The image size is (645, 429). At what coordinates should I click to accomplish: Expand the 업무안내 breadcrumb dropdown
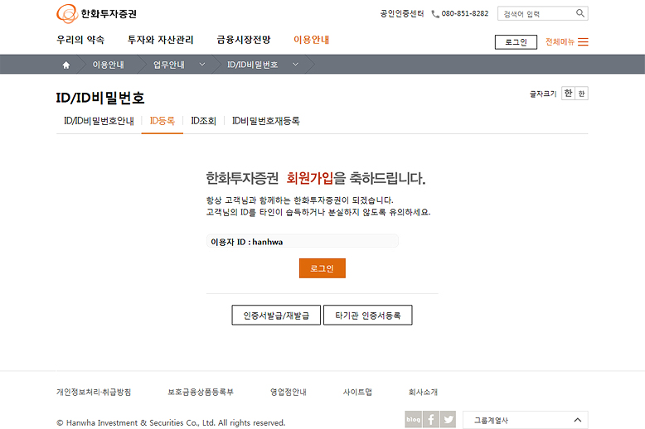(202, 65)
